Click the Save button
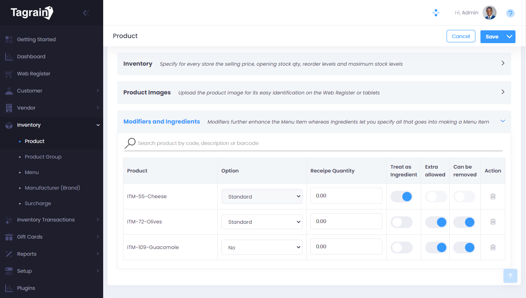Viewport: 526px width, 298px height. 492,37
